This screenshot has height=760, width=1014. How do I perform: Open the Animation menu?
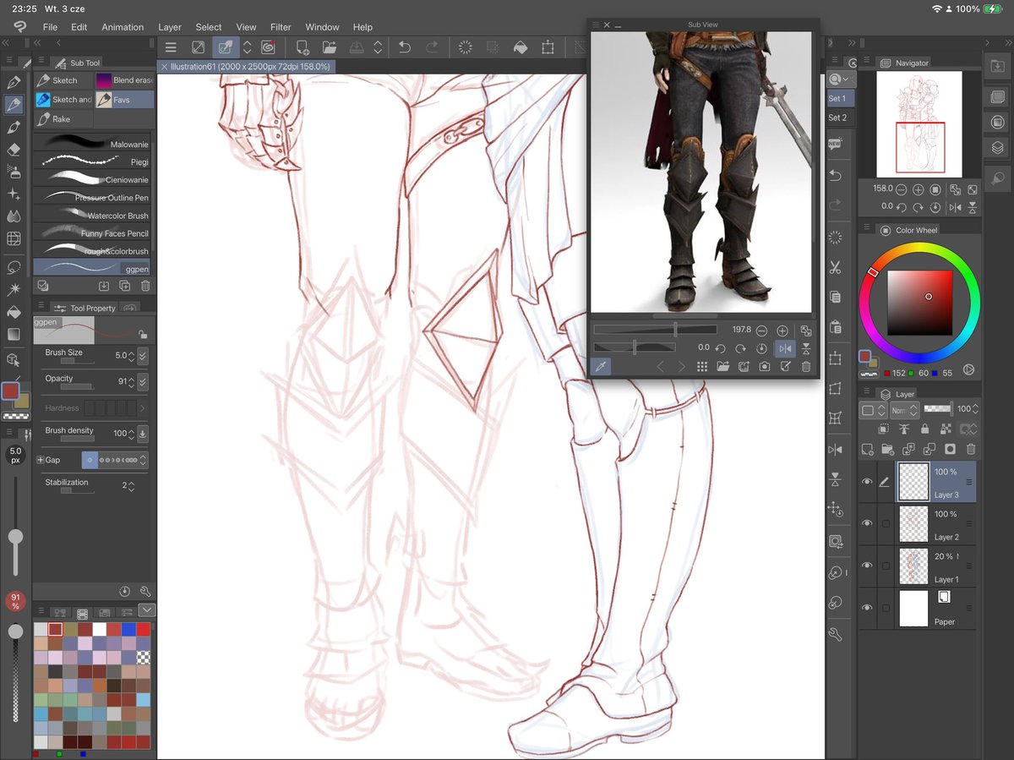tap(123, 27)
